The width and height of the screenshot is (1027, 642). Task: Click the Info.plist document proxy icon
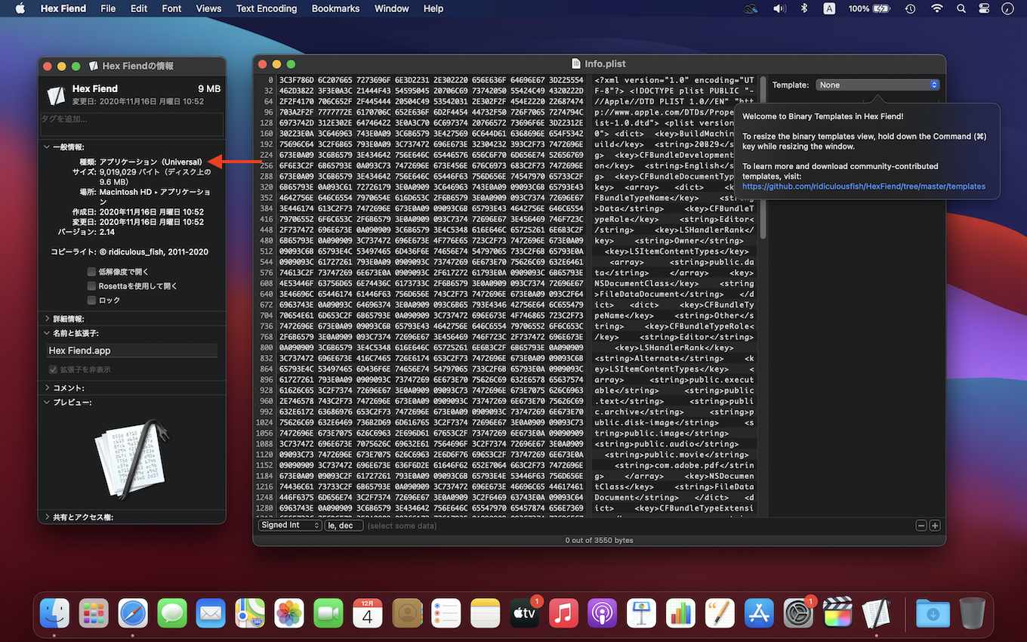pyautogui.click(x=575, y=64)
